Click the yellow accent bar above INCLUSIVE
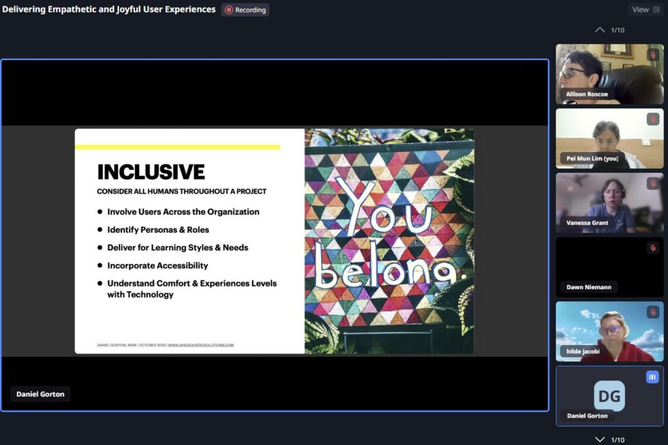 (177, 147)
